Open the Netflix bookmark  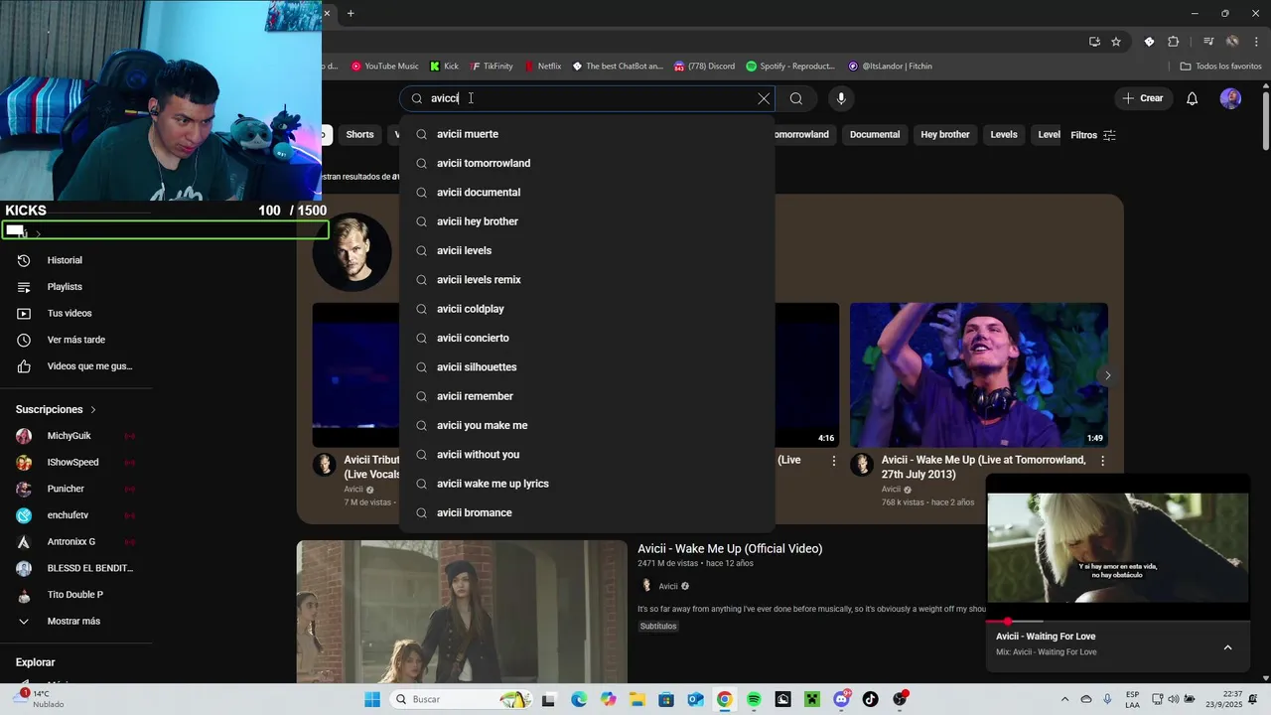point(542,67)
